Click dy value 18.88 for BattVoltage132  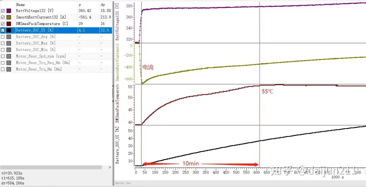(106, 11)
